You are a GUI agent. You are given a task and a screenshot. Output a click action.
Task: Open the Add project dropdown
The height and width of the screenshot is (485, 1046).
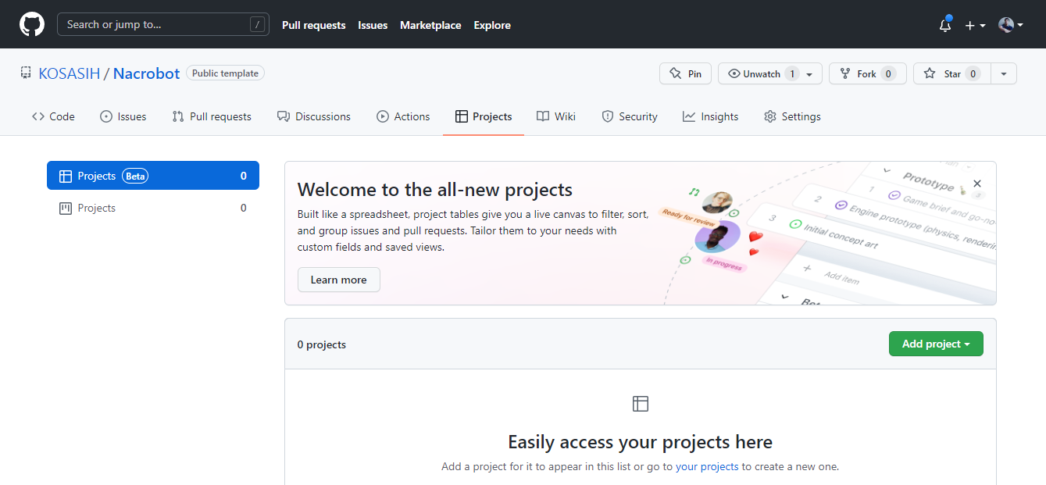click(936, 344)
